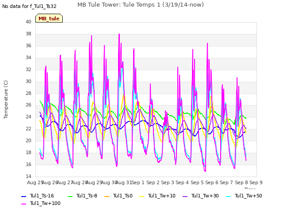The width and height of the screenshot is (283, 212).
Task: Click the magenta Tul1_Tw+100 legend swatch
Action: tap(24, 204)
